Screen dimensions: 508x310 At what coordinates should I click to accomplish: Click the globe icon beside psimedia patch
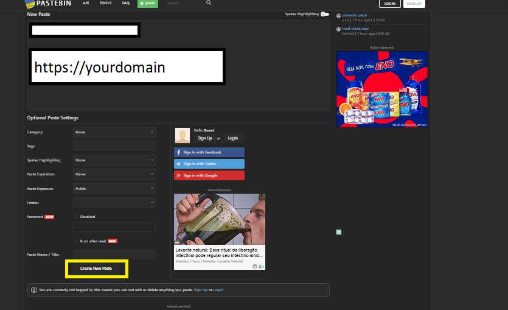338,15
